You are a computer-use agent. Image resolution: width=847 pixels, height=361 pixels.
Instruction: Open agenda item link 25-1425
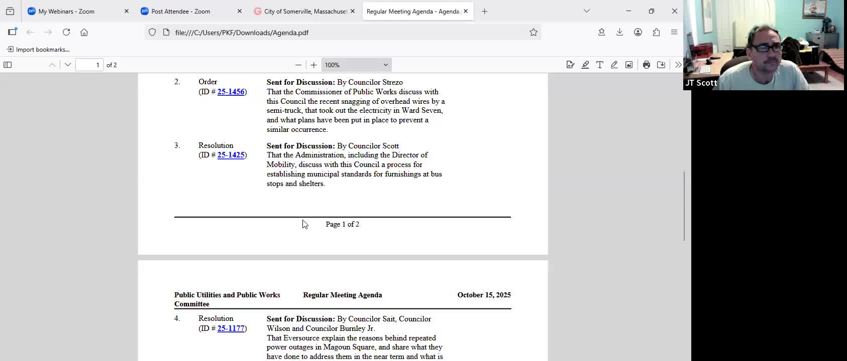coord(231,155)
